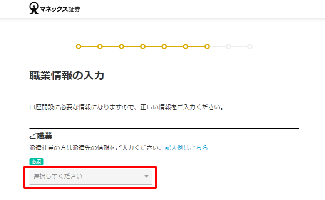Click the greyed-out final progress step
This screenshot has height=200, width=325.
(x=250, y=46)
